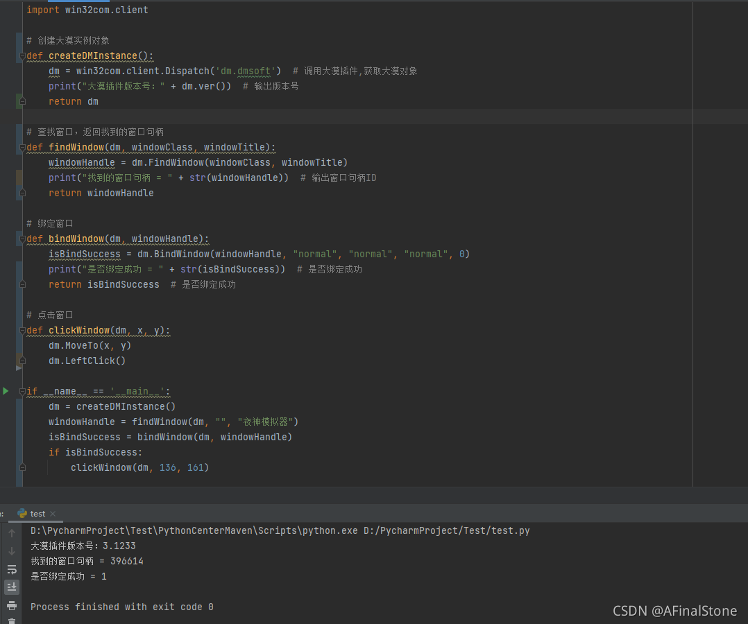Close the test run tab

point(54,514)
